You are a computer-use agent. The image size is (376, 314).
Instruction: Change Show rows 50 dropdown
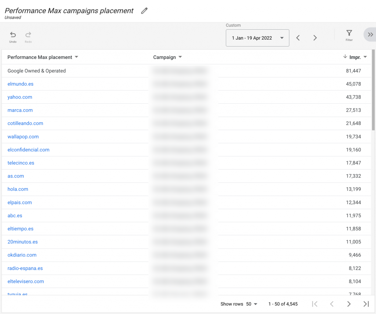pyautogui.click(x=251, y=304)
